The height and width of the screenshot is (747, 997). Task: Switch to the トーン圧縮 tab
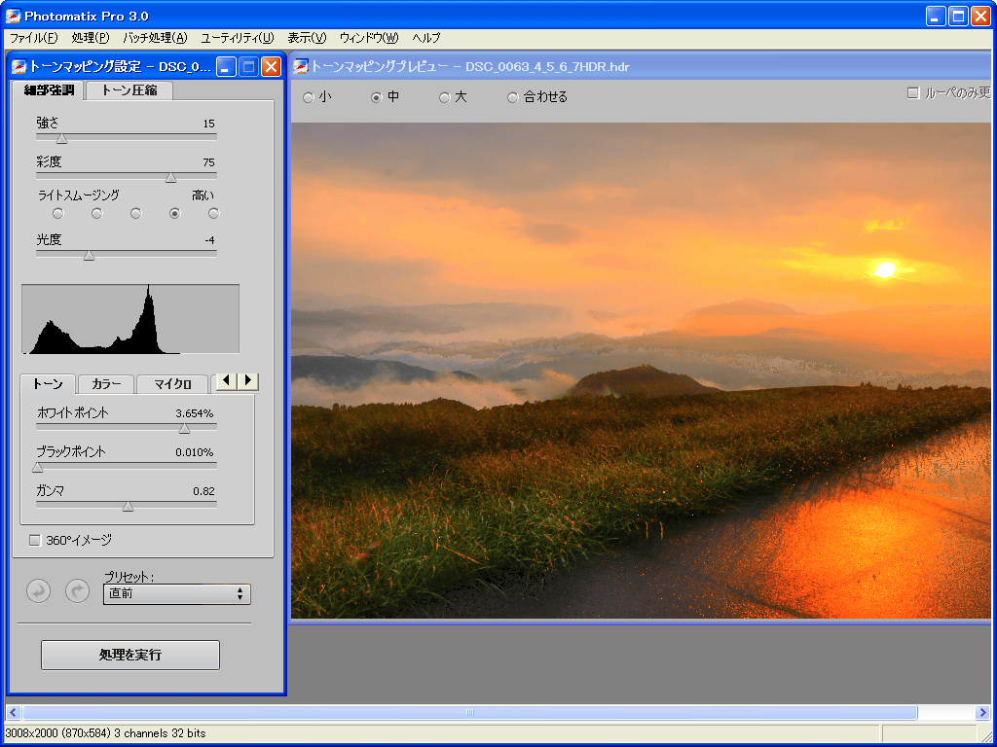click(x=129, y=90)
